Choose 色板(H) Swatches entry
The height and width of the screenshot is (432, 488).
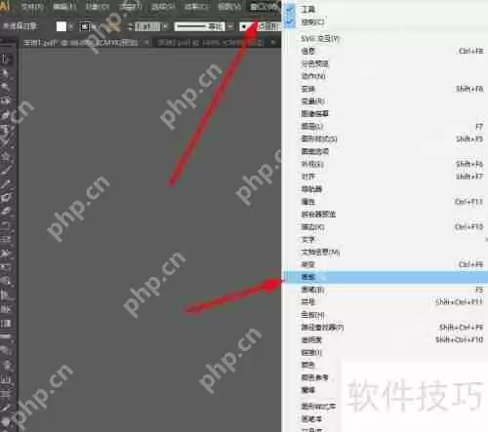point(385,315)
